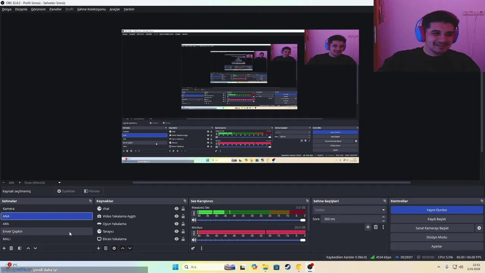Stop streaming with Yayını Durdur
This screenshot has width=485, height=273.
point(436,210)
